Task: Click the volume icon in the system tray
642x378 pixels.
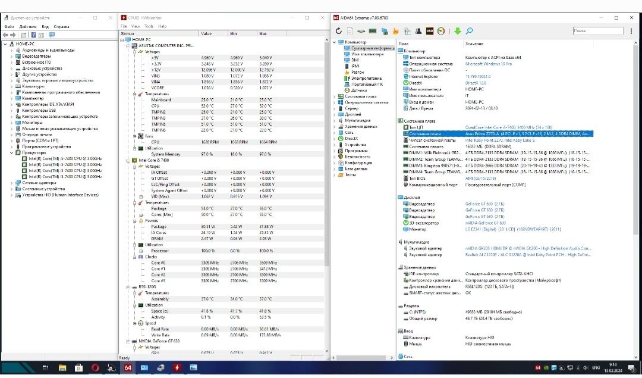Action: 586,367
